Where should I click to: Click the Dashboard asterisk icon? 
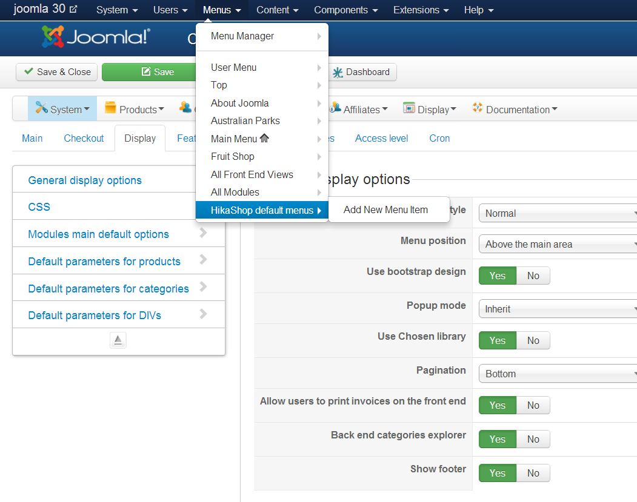(338, 72)
